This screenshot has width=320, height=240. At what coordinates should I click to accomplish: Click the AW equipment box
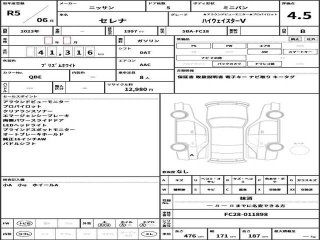pyautogui.click(x=264, y=51)
